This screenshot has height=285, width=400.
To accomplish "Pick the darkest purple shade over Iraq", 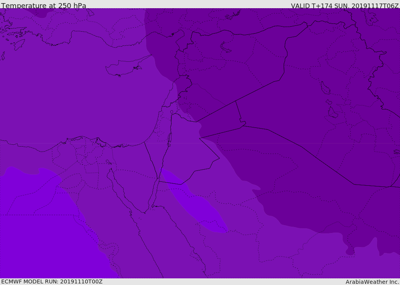I will point(312,117).
